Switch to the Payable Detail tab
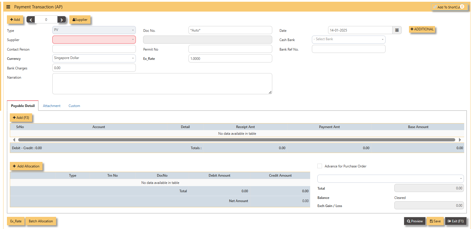 point(23,106)
